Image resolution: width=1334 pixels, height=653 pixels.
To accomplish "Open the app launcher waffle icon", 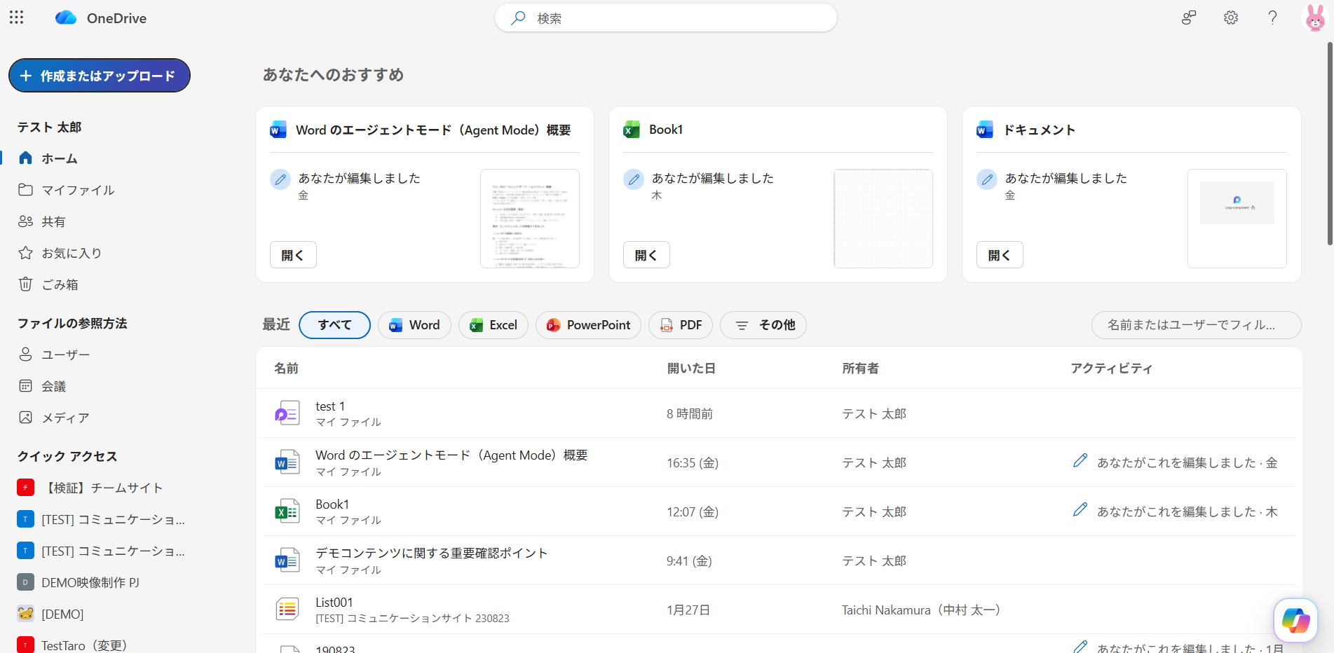I will click(17, 18).
